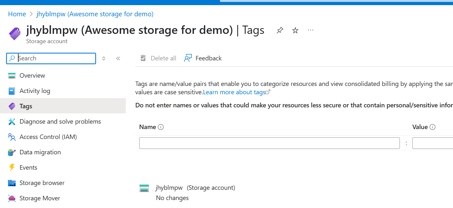The image size is (453, 208).
Task: Collapse the left navigation menu
Action: coord(118,58)
